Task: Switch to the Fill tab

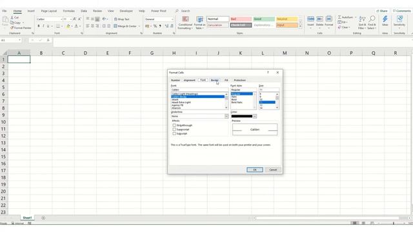Action: pos(227,80)
